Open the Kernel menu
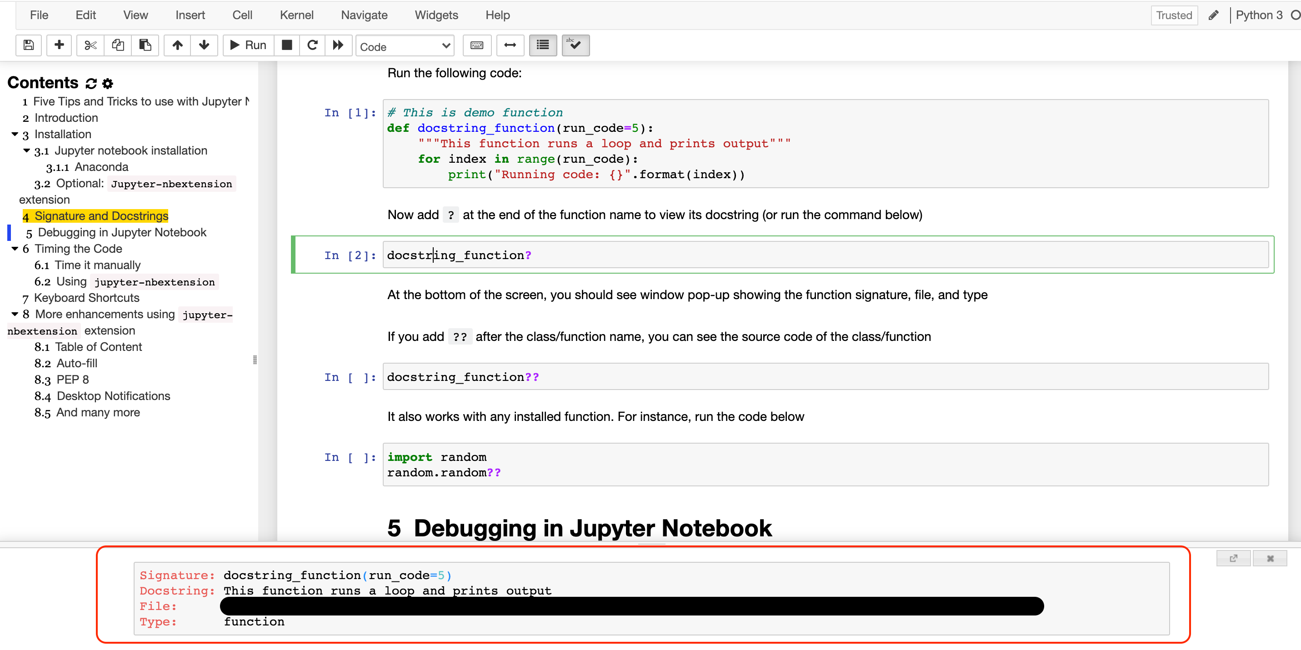Viewport: 1301px width, 650px height. click(296, 15)
